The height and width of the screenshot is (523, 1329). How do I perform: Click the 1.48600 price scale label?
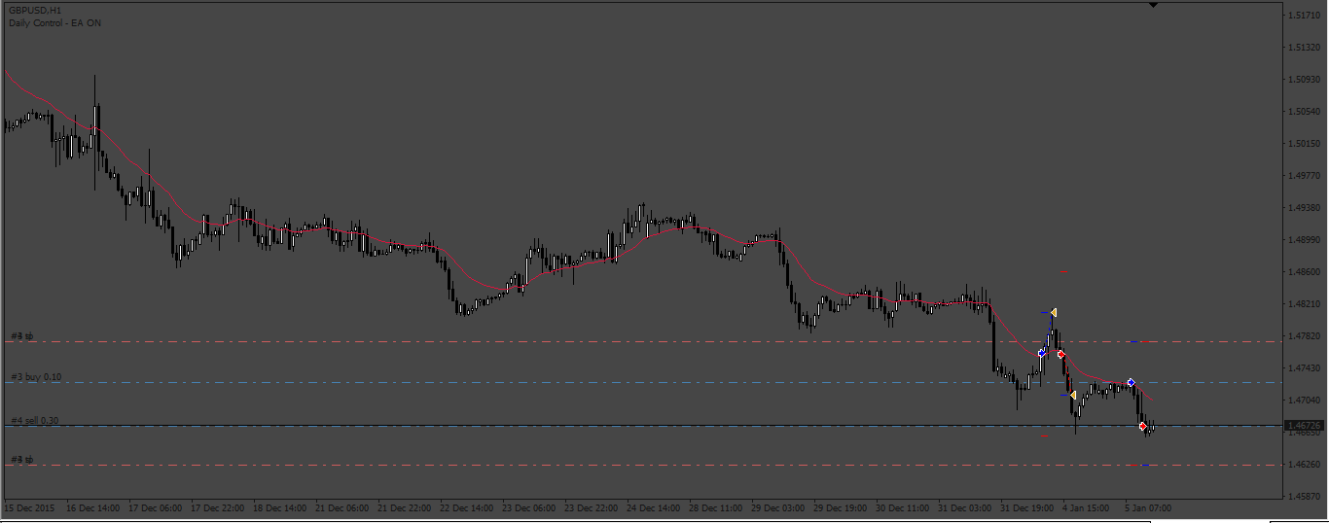[1304, 272]
